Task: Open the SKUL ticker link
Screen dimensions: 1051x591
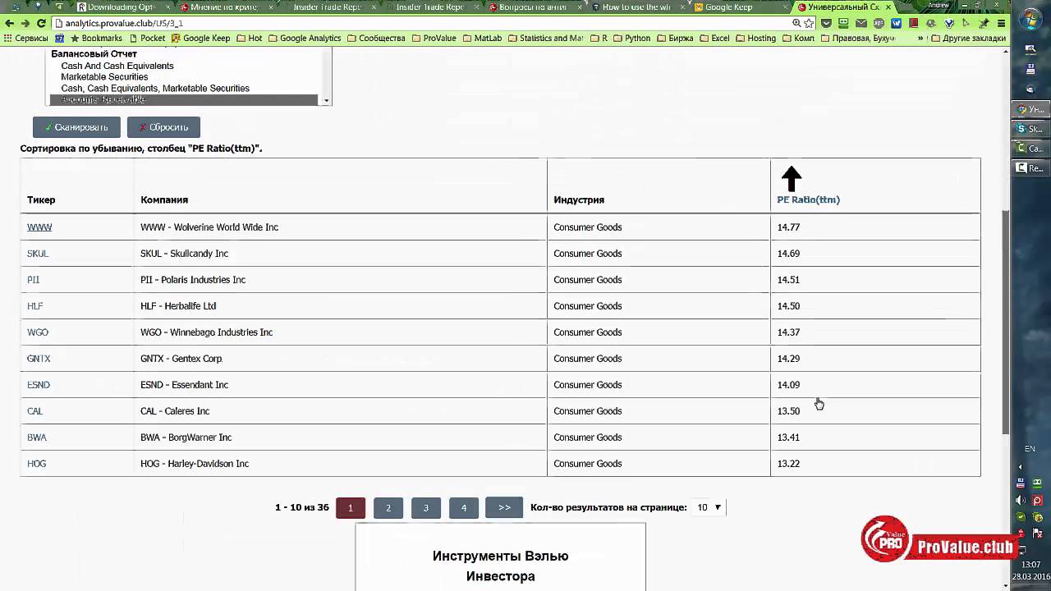Action: coord(38,254)
